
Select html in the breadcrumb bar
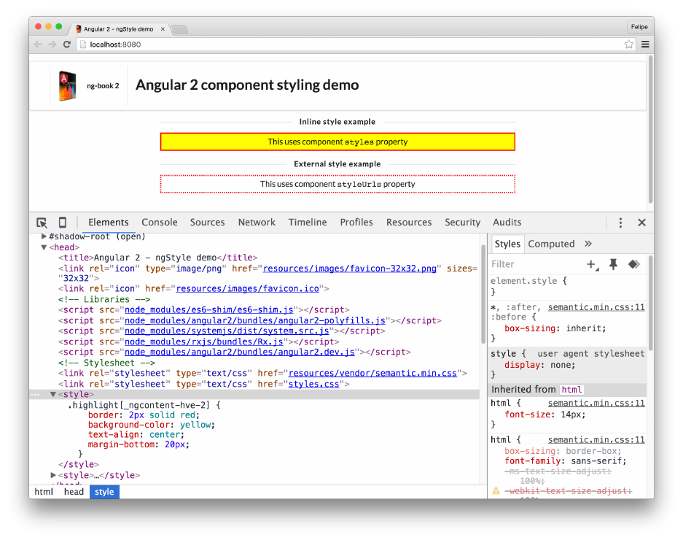(x=44, y=492)
